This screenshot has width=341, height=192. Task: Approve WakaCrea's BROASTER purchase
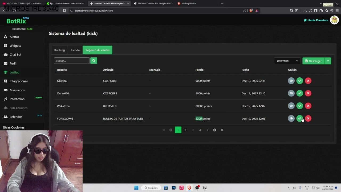click(300, 106)
